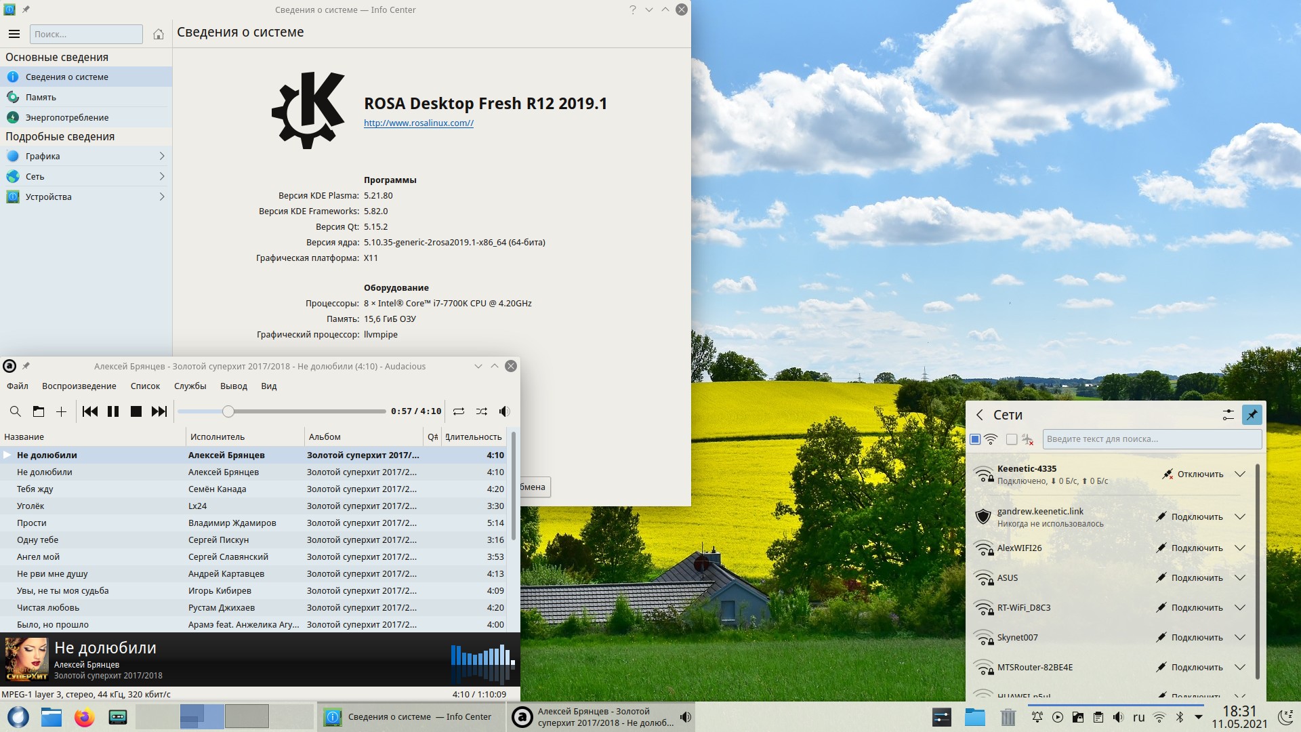Enable the airplane mode checkbox
The width and height of the screenshot is (1301, 732).
[1012, 439]
